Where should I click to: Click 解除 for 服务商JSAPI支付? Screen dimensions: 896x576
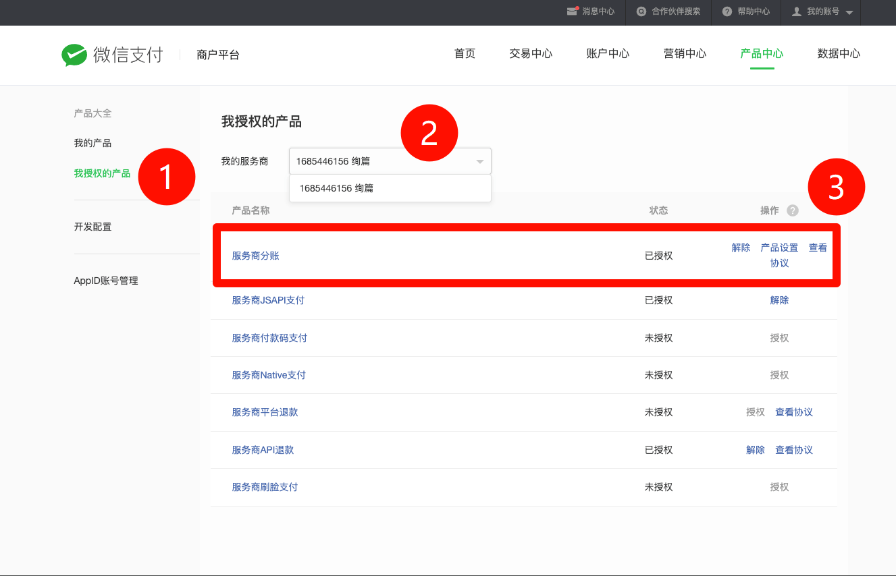click(x=779, y=300)
